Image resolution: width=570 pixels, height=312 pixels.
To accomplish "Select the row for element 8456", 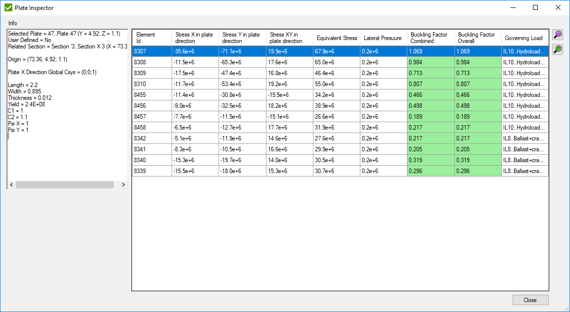I will [x=340, y=106].
